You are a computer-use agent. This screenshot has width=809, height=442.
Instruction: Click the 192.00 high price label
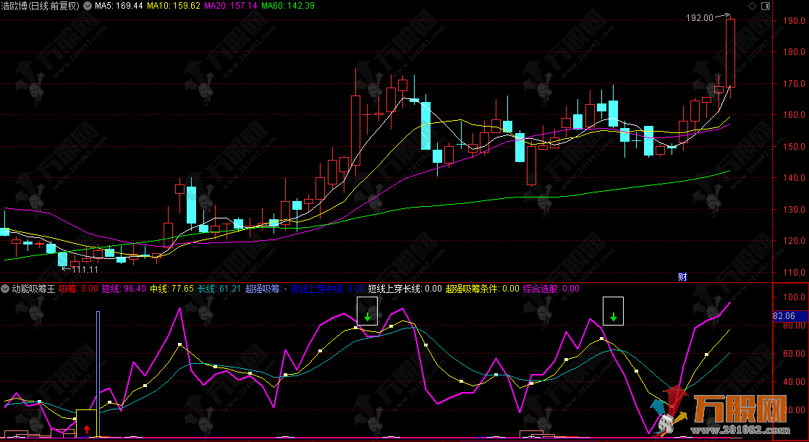coord(699,18)
